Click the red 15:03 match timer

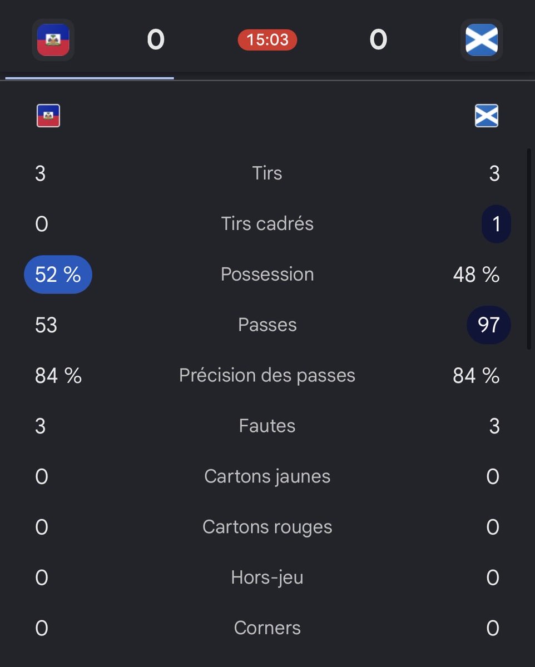(x=267, y=40)
